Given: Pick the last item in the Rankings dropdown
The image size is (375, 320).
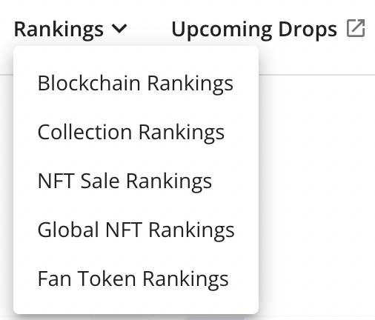Looking at the screenshot, I should tap(133, 279).
